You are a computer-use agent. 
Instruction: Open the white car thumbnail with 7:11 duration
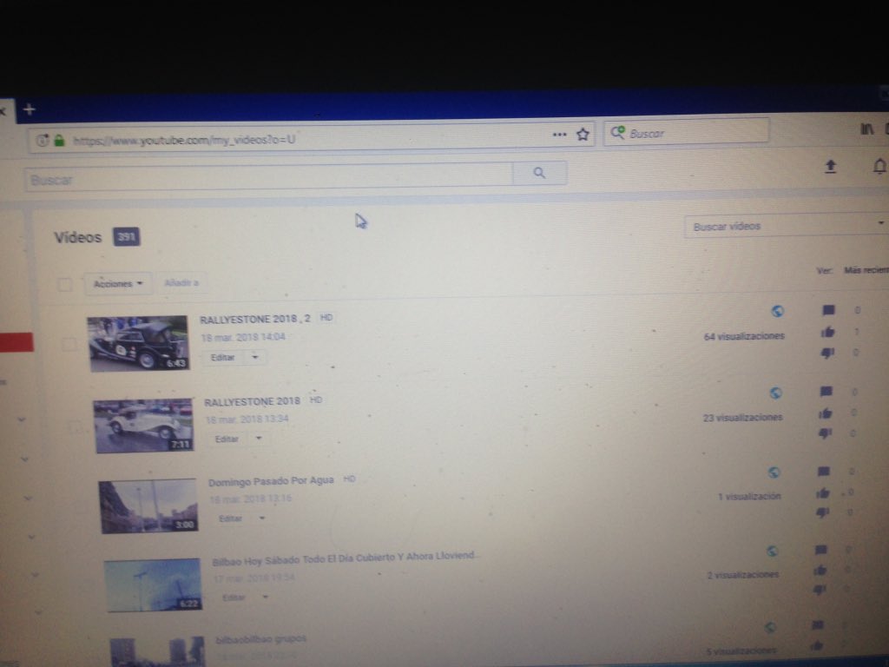tap(144, 426)
